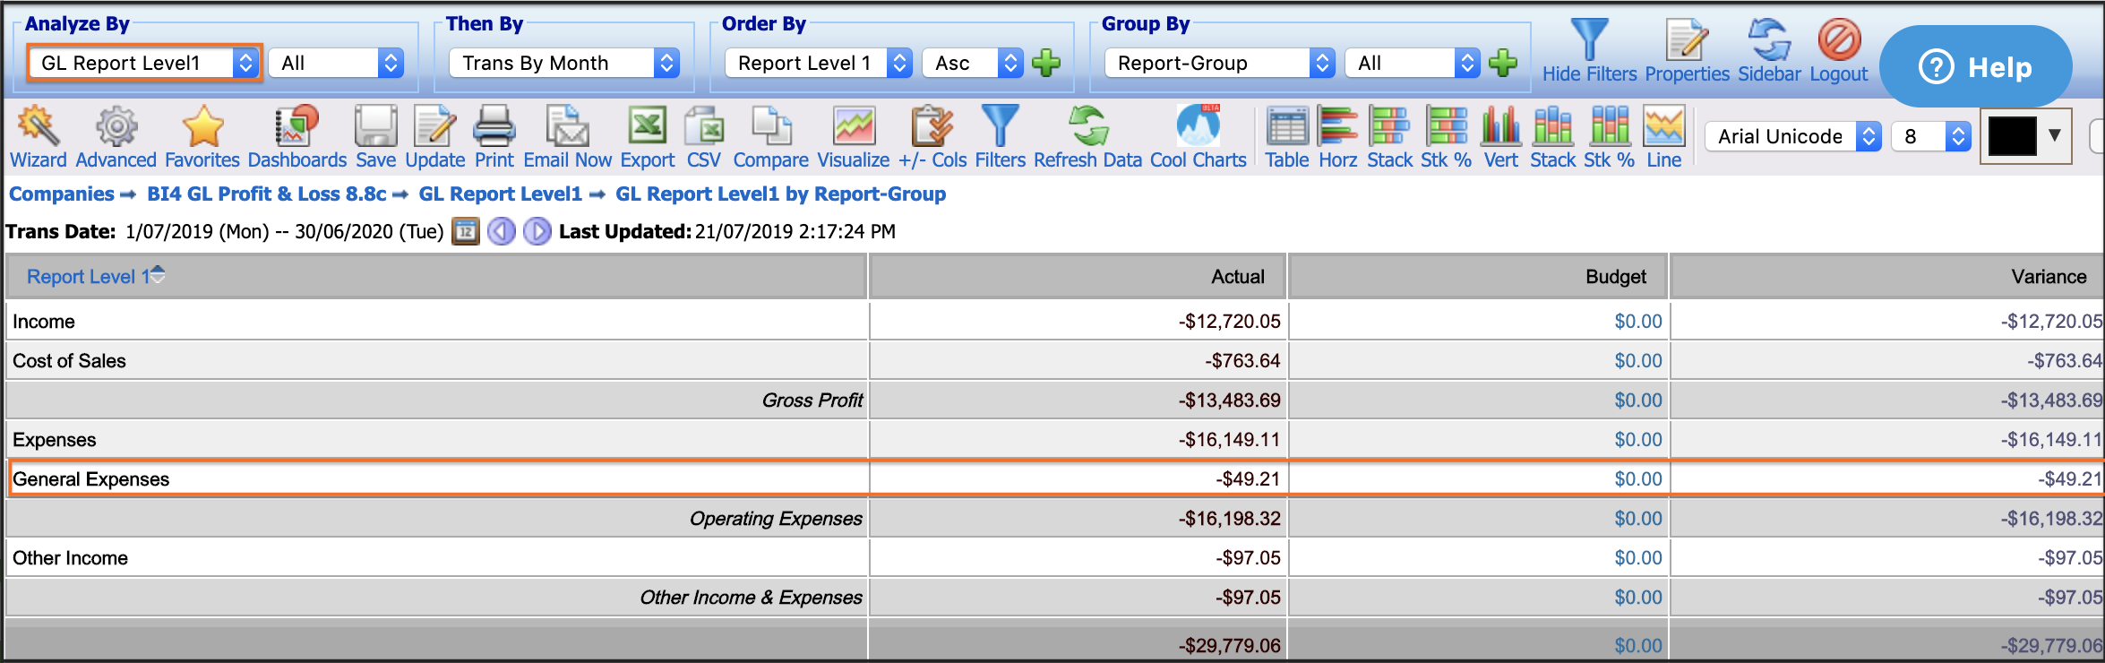This screenshot has height=663, width=2105.
Task: Open Trans By Month dropdown
Action: coord(564,63)
